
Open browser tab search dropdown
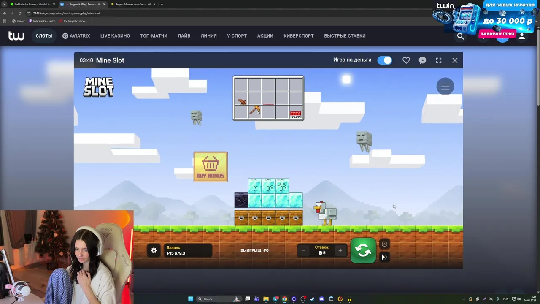pyautogui.click(x=4, y=4)
